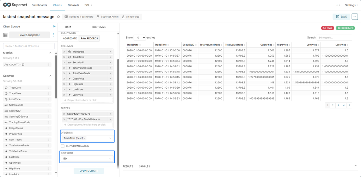
Task: Open the Samples tab
Action: point(144,166)
